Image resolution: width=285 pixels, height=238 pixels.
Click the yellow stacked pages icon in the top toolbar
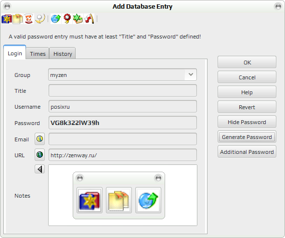(x=18, y=19)
